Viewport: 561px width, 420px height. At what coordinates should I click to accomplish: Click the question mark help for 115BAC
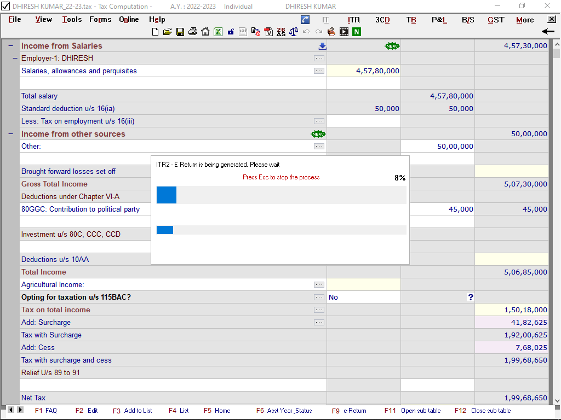(470, 297)
